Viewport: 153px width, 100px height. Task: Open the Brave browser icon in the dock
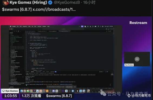point(41,91)
